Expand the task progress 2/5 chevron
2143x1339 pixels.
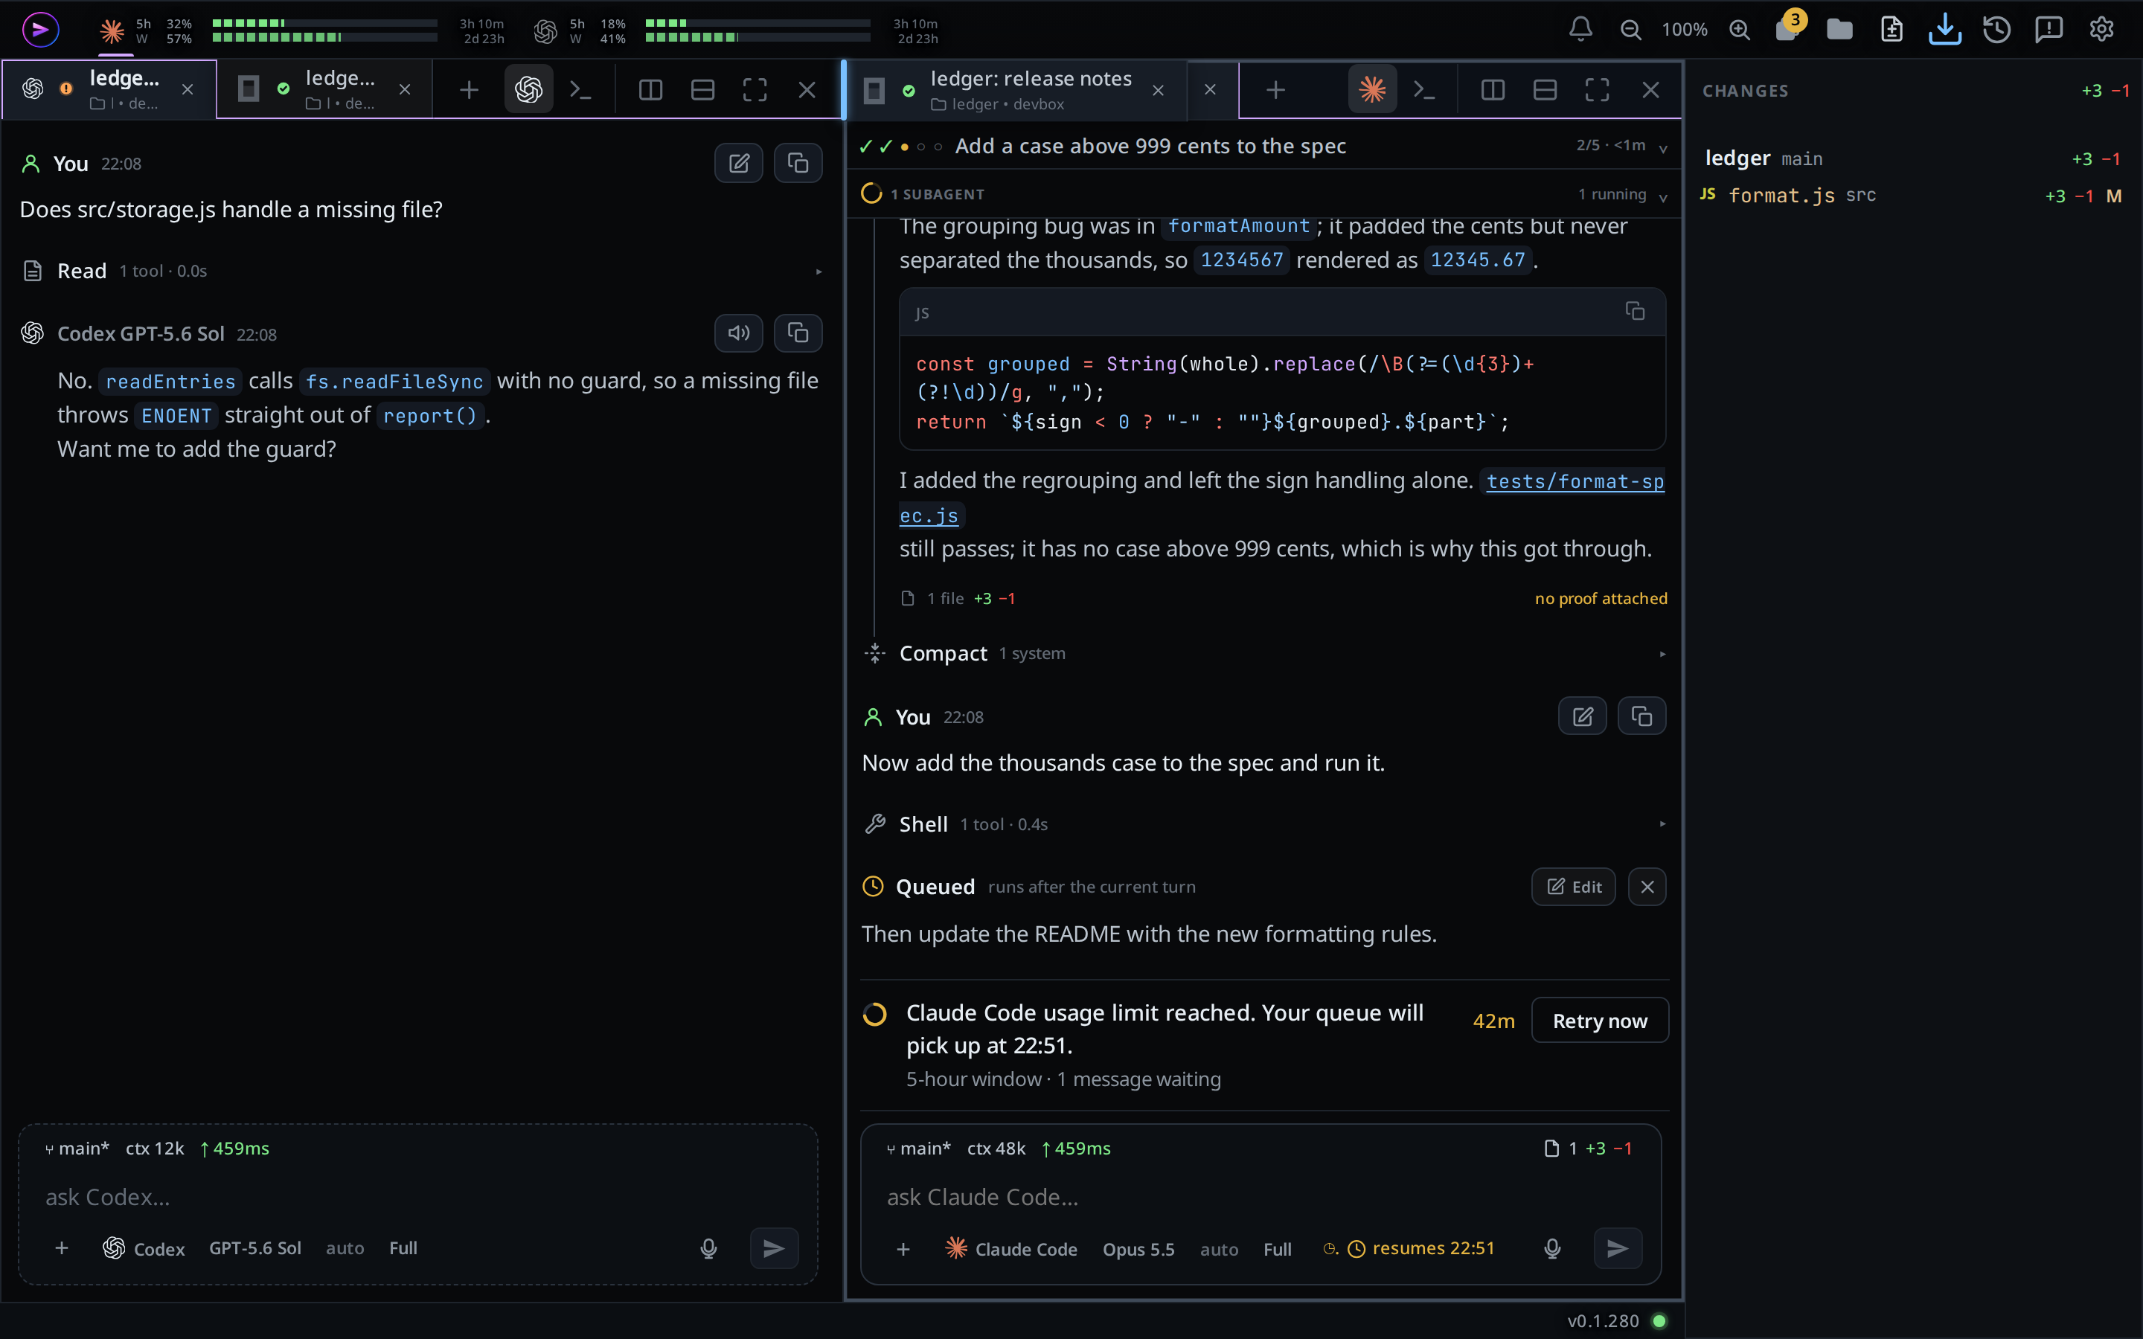tap(1663, 147)
